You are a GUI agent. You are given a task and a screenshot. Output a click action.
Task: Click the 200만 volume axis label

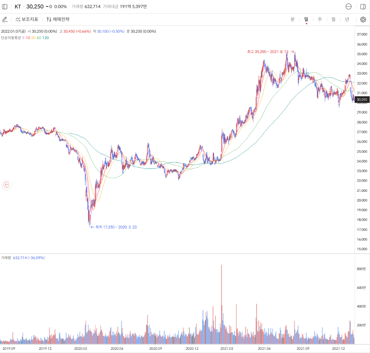point(361,325)
